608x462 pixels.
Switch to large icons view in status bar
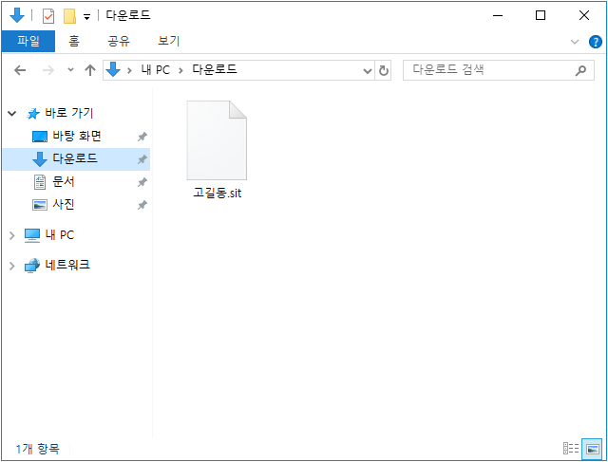click(592, 449)
